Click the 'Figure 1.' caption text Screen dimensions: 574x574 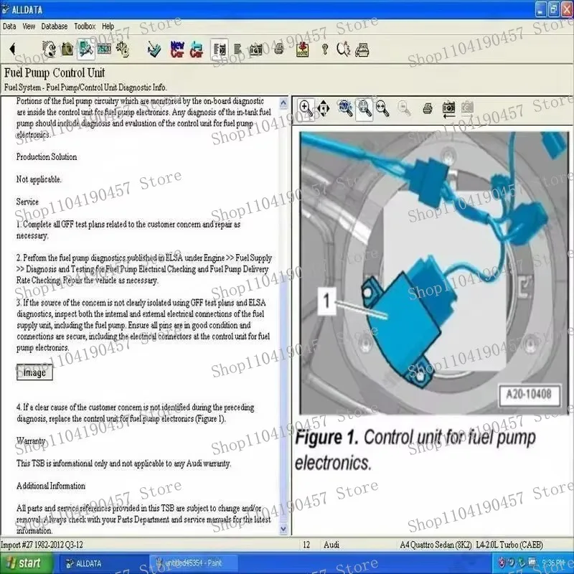click(326, 438)
